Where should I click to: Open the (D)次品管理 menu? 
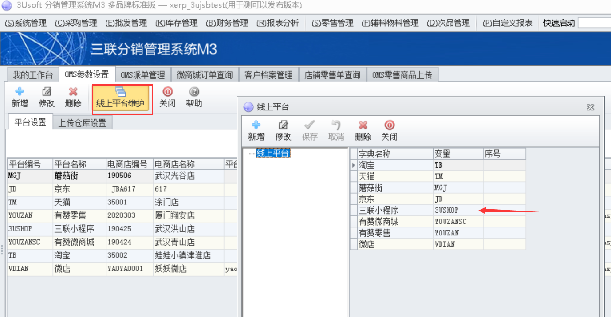[x=448, y=23]
